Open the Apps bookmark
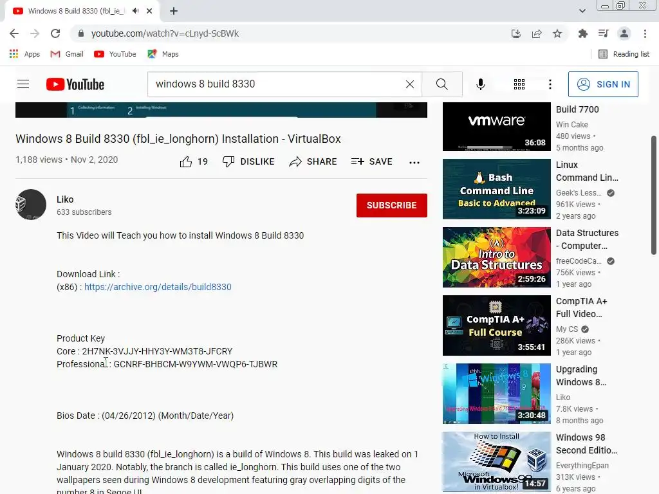The height and width of the screenshot is (494, 659). [x=24, y=54]
